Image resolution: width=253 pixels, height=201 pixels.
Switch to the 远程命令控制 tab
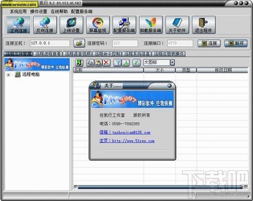tap(107, 54)
